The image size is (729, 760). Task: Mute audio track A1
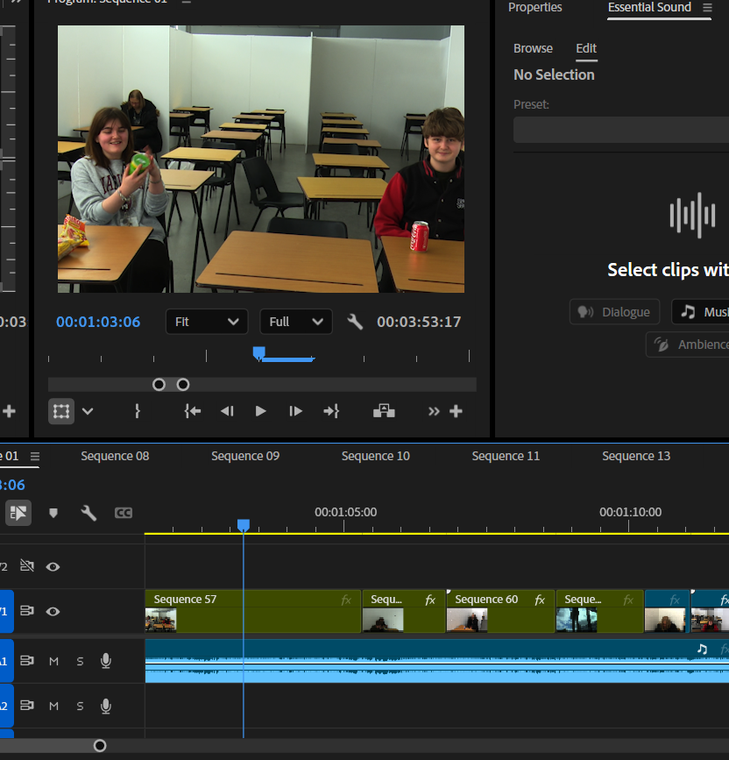pyautogui.click(x=53, y=661)
